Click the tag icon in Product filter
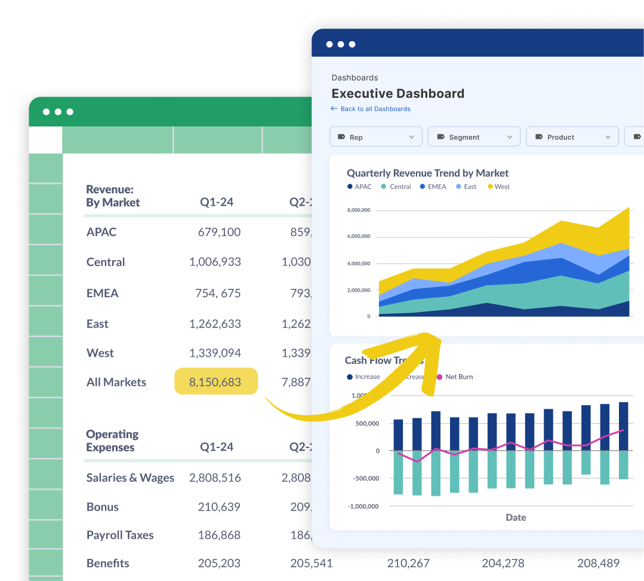The width and height of the screenshot is (644, 581). 539,137
